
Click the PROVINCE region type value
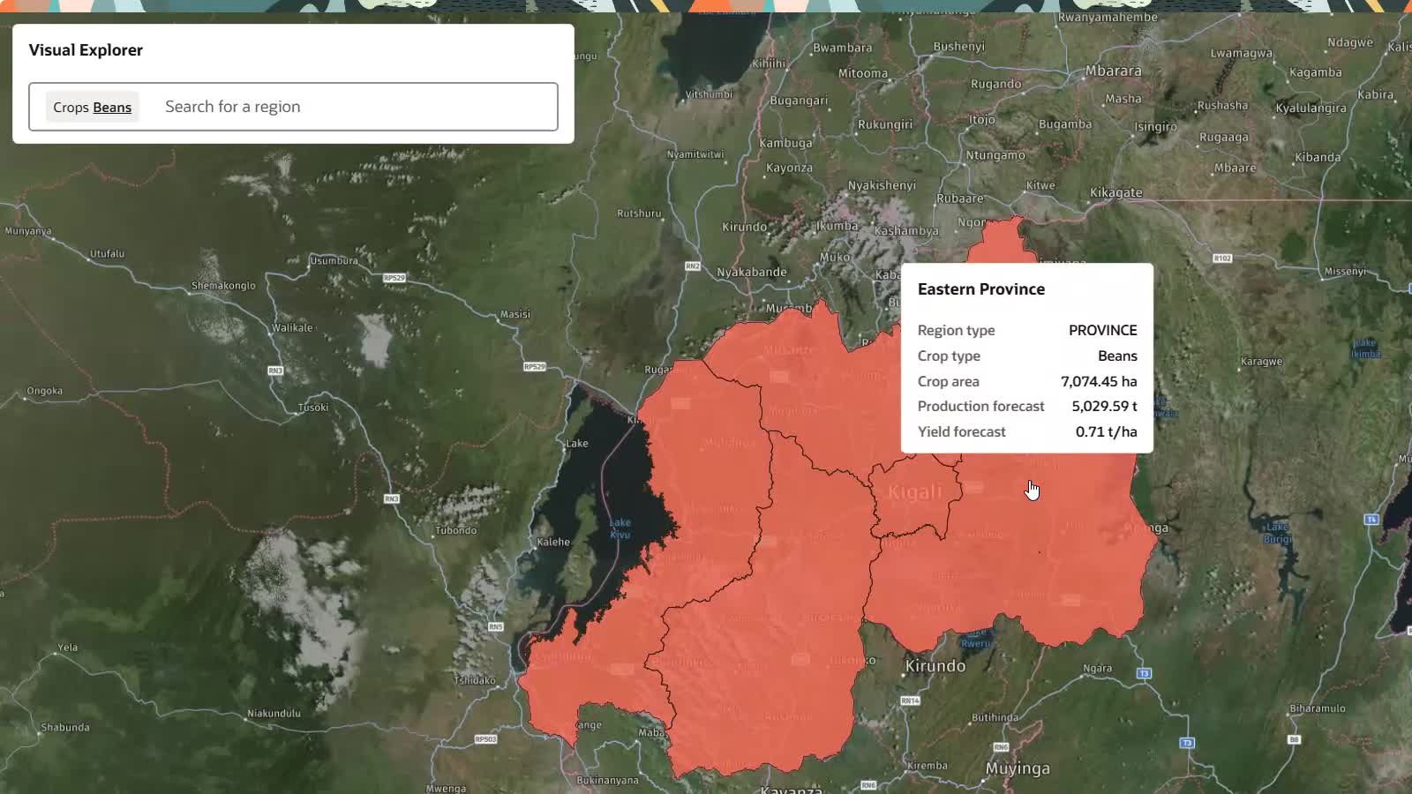coord(1102,330)
